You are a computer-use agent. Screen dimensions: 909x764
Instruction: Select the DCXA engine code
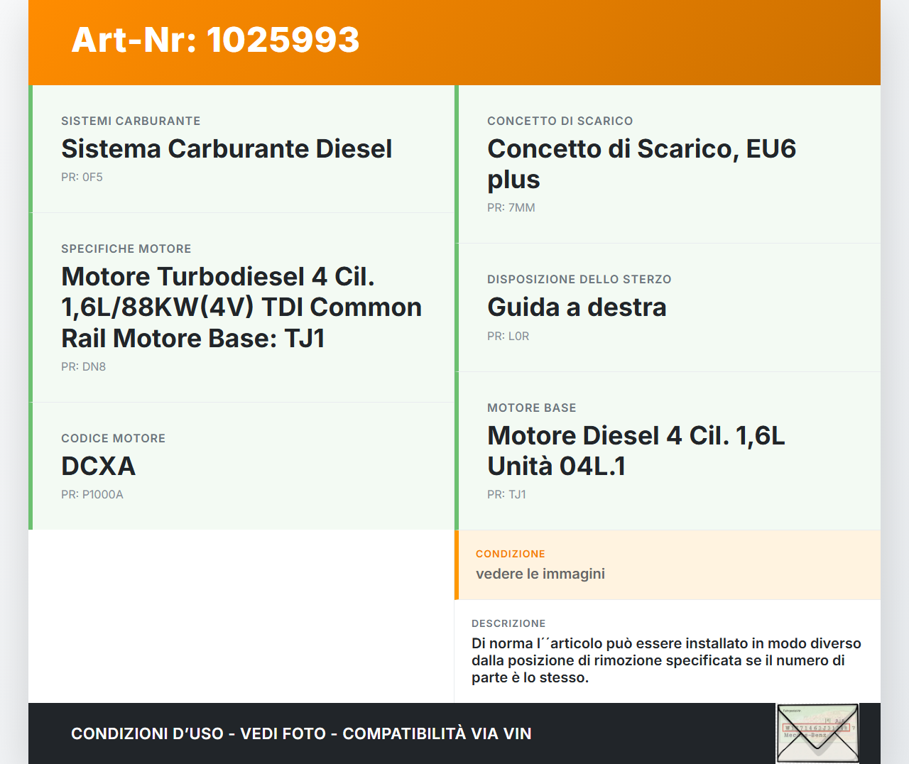[98, 466]
